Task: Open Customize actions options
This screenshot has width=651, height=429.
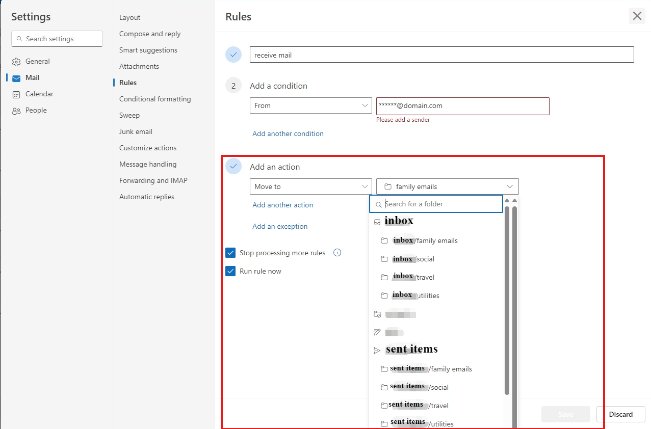Action: click(148, 148)
